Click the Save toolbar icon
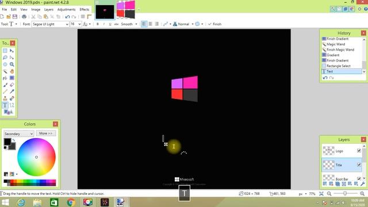368x207 pixels. (x=15, y=17)
